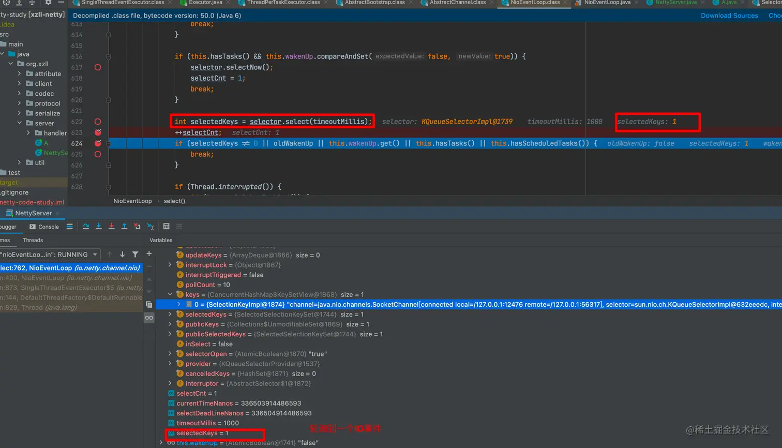Select the next frame down arrow
The width and height of the screenshot is (782, 448).
(122, 255)
